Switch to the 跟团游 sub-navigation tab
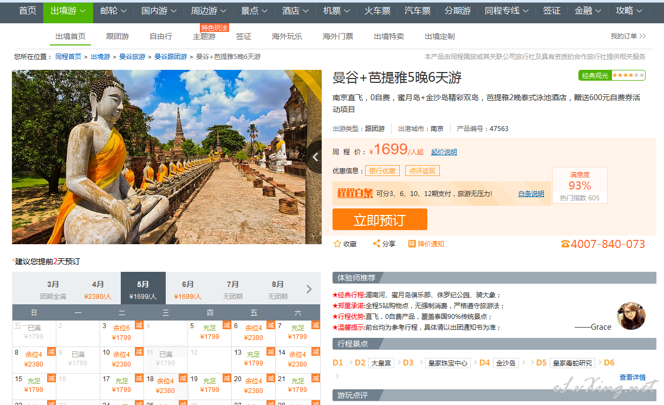Viewport: 664px width, 405px height. coord(118,36)
